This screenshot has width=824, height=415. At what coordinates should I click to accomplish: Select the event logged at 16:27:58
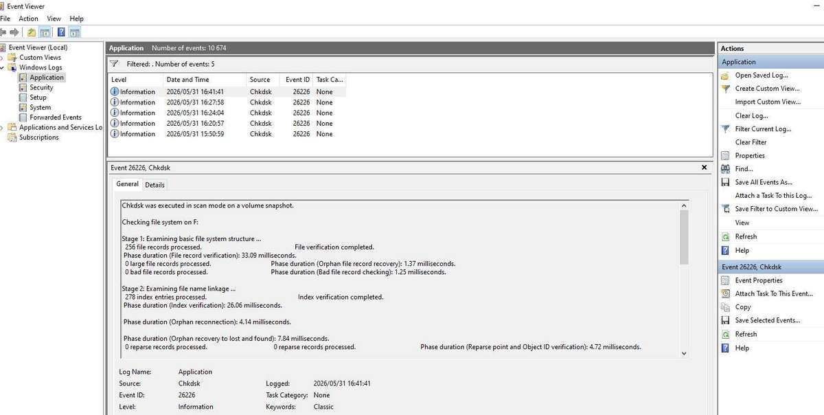pos(227,102)
